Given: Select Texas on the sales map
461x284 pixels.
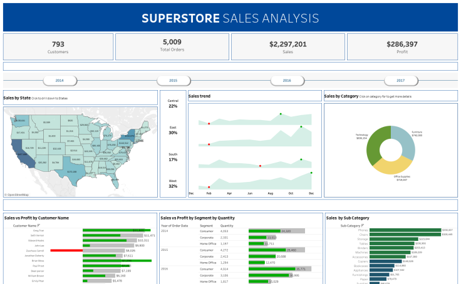Looking at the screenshot, I should point(72,171).
